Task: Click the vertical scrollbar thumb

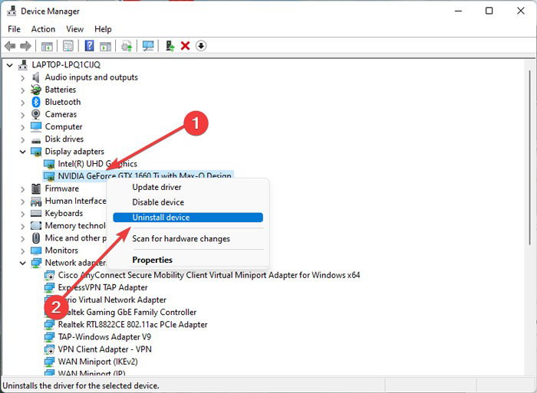Action: coord(529,157)
